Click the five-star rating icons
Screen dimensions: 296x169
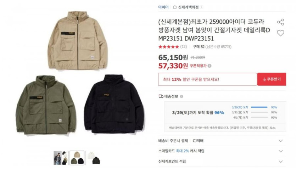click(169, 47)
